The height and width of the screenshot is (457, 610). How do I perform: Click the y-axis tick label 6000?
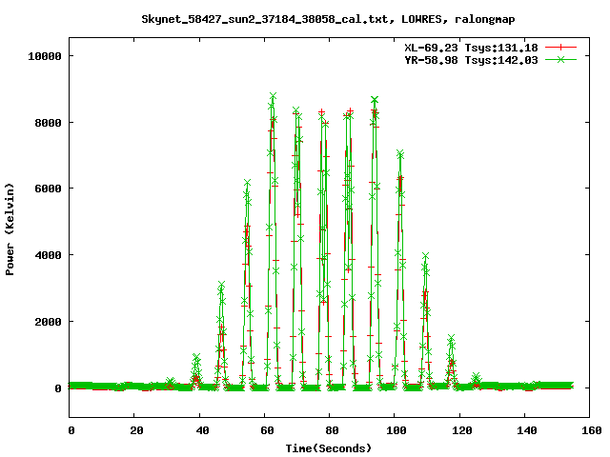click(49, 189)
